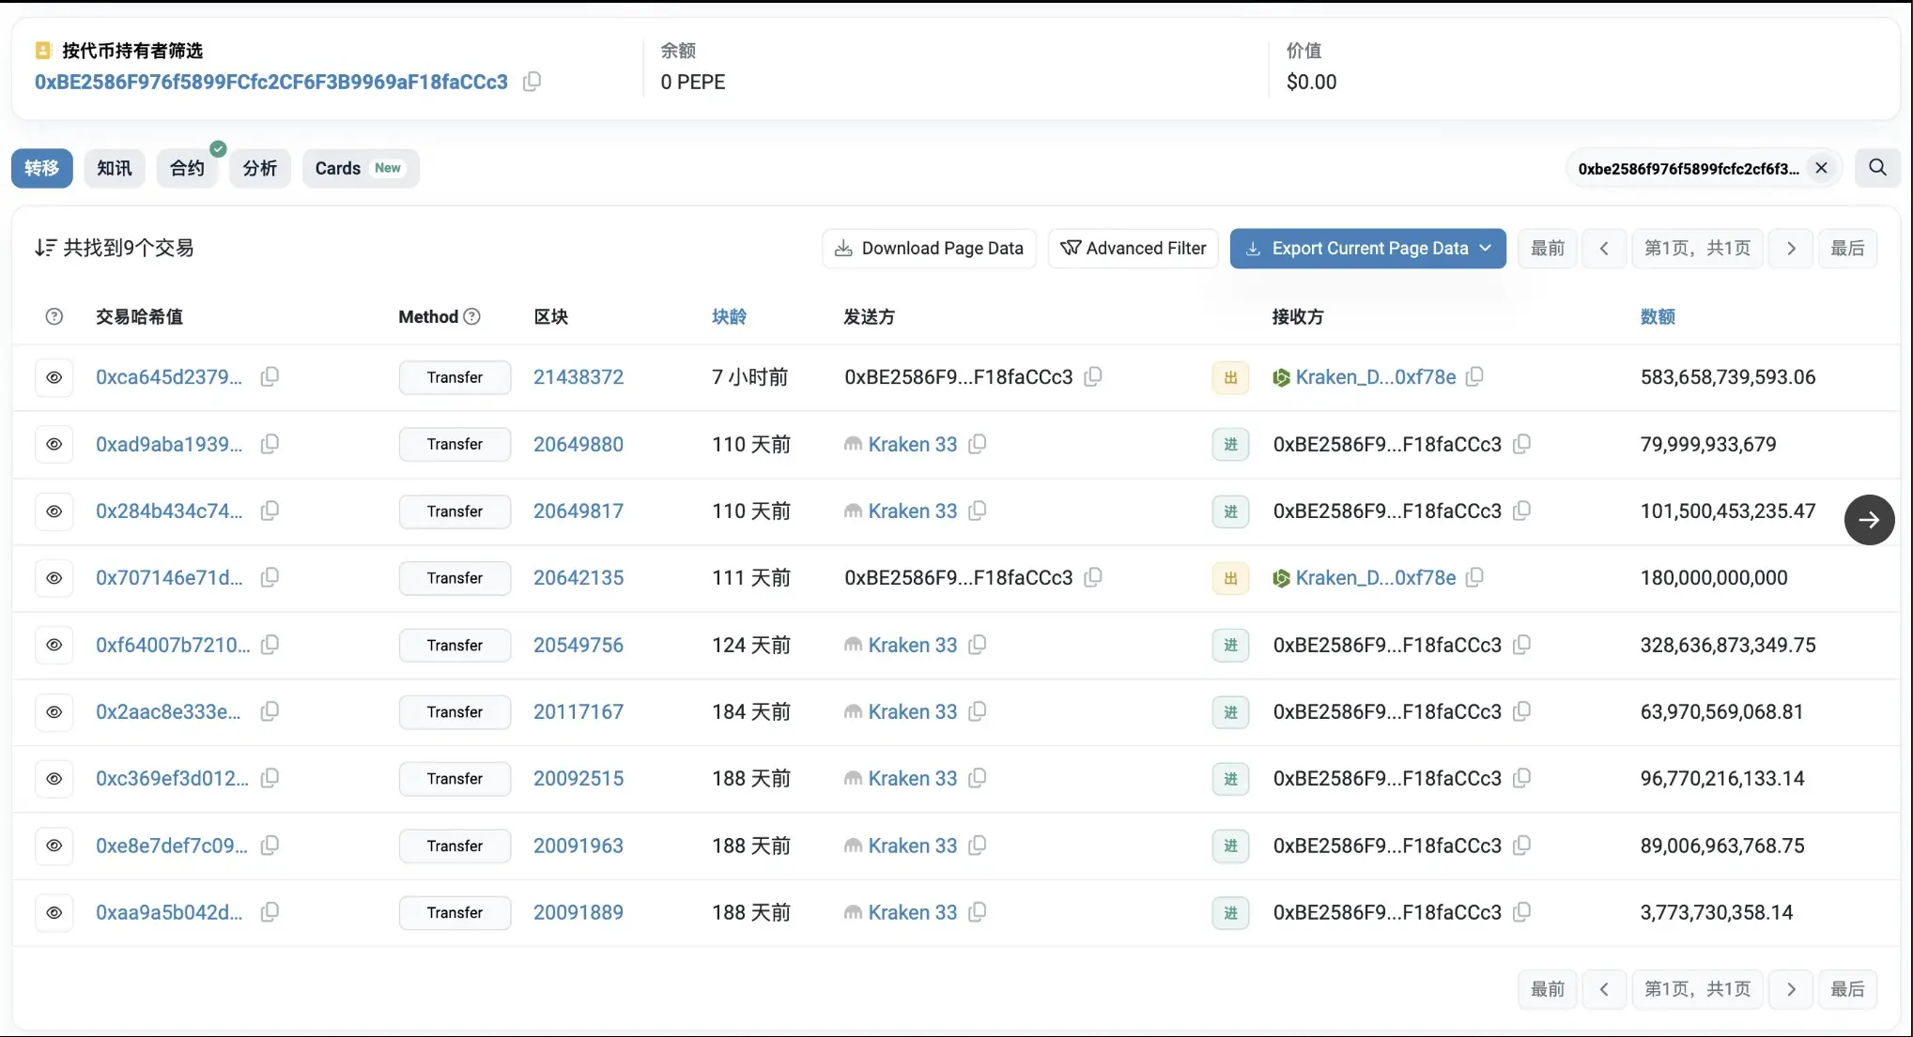Copy Kraken 33 sender address in second row

pyautogui.click(x=977, y=444)
